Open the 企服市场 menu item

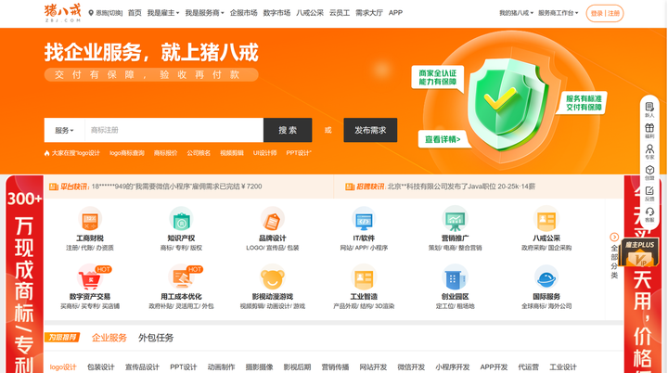point(244,13)
